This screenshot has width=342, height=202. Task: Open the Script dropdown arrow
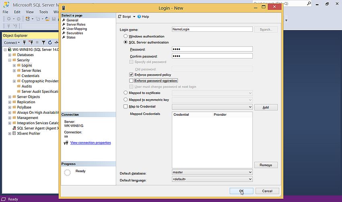click(x=134, y=17)
